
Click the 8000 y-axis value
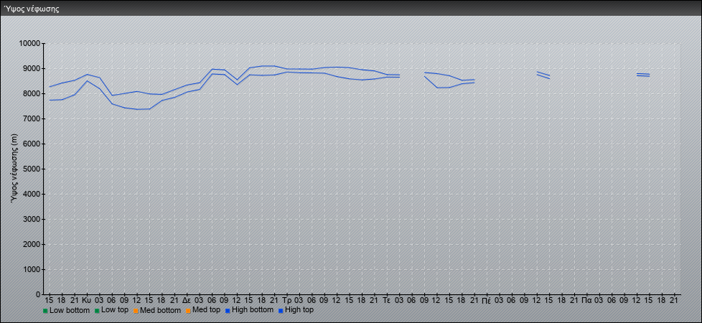(32, 93)
